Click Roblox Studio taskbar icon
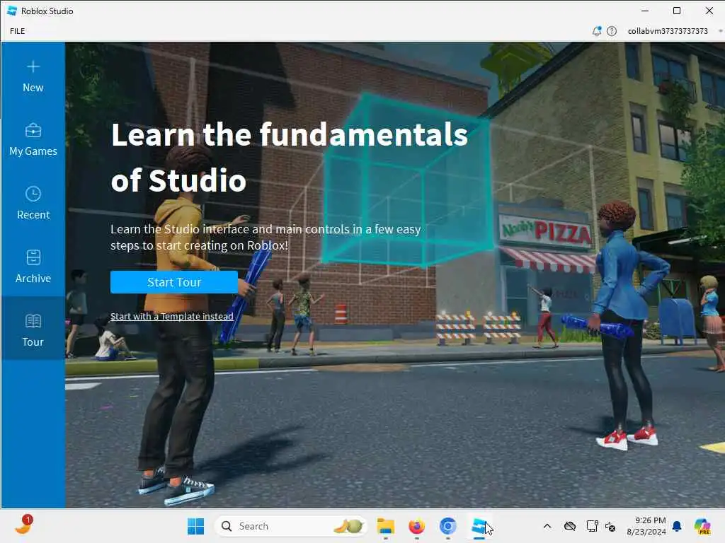725x543 pixels. (x=479, y=526)
